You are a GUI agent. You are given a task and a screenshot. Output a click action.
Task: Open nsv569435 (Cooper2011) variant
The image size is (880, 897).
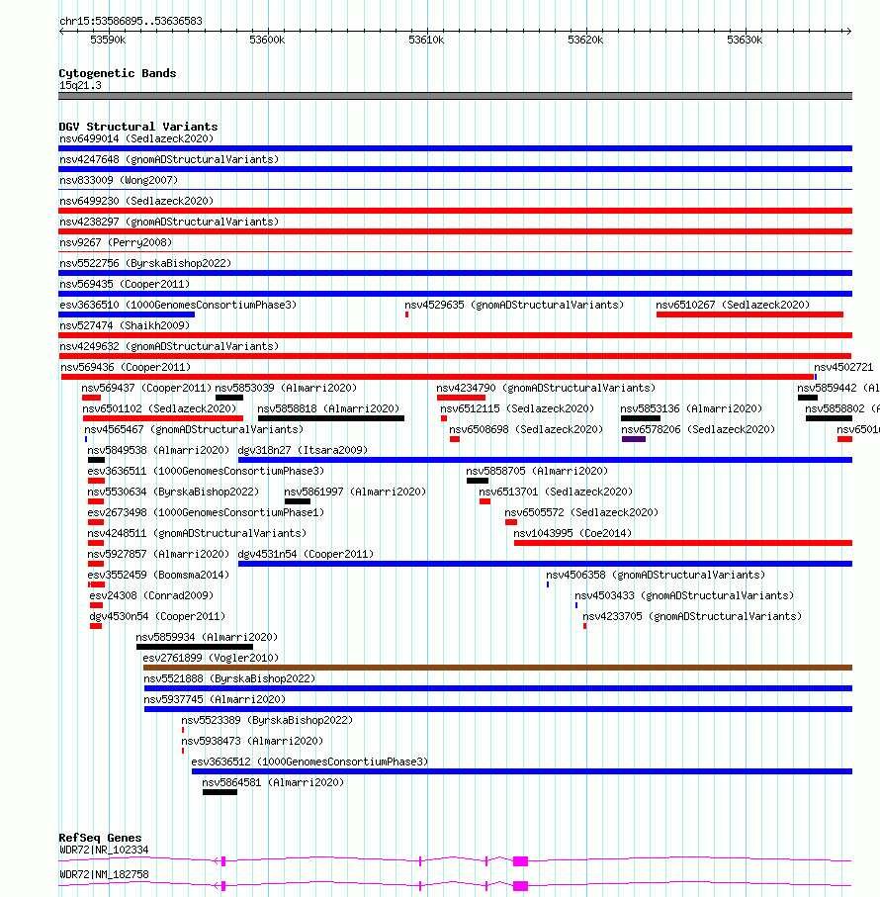124,284
